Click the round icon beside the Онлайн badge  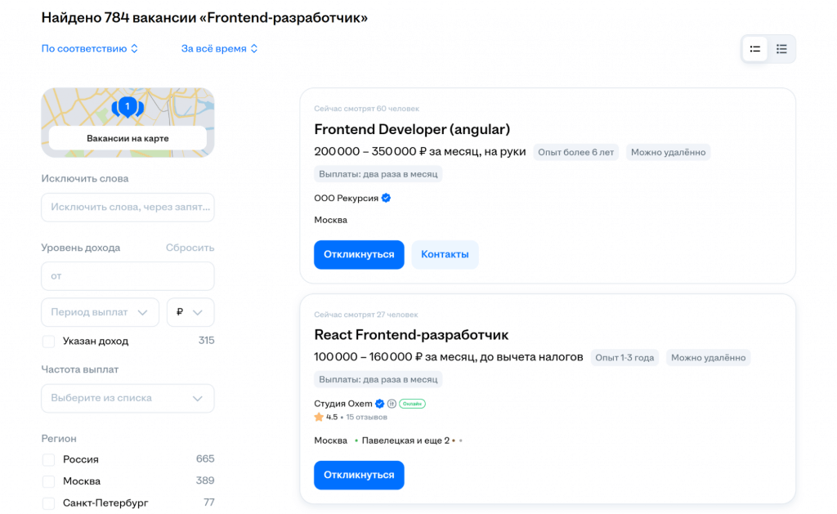392,404
